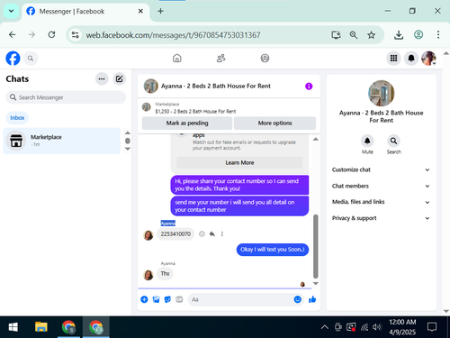
Task: Attach a file using the photo icon
Action: tap(156, 299)
